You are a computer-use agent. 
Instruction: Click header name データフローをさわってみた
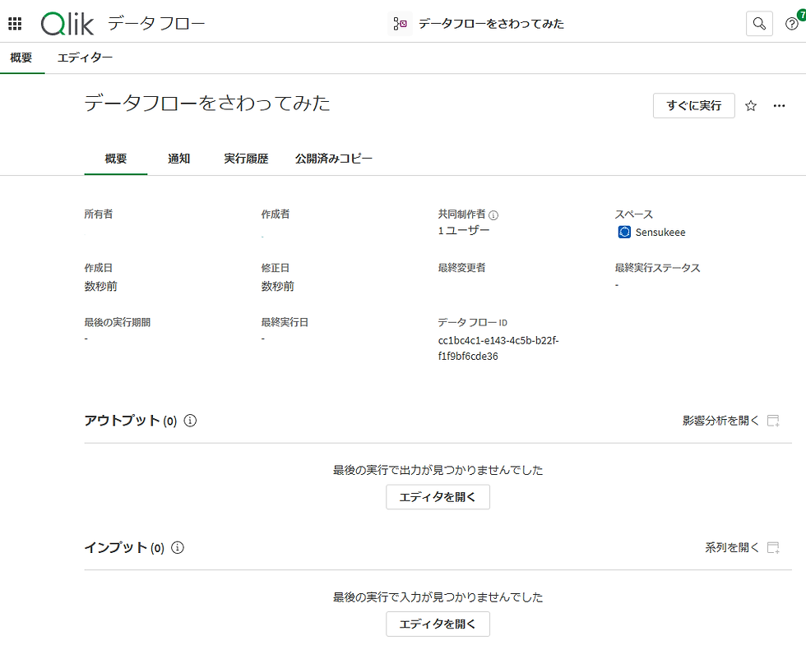click(491, 24)
